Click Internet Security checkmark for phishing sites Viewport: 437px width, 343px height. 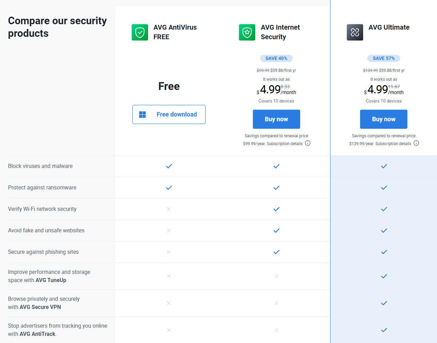point(276,252)
